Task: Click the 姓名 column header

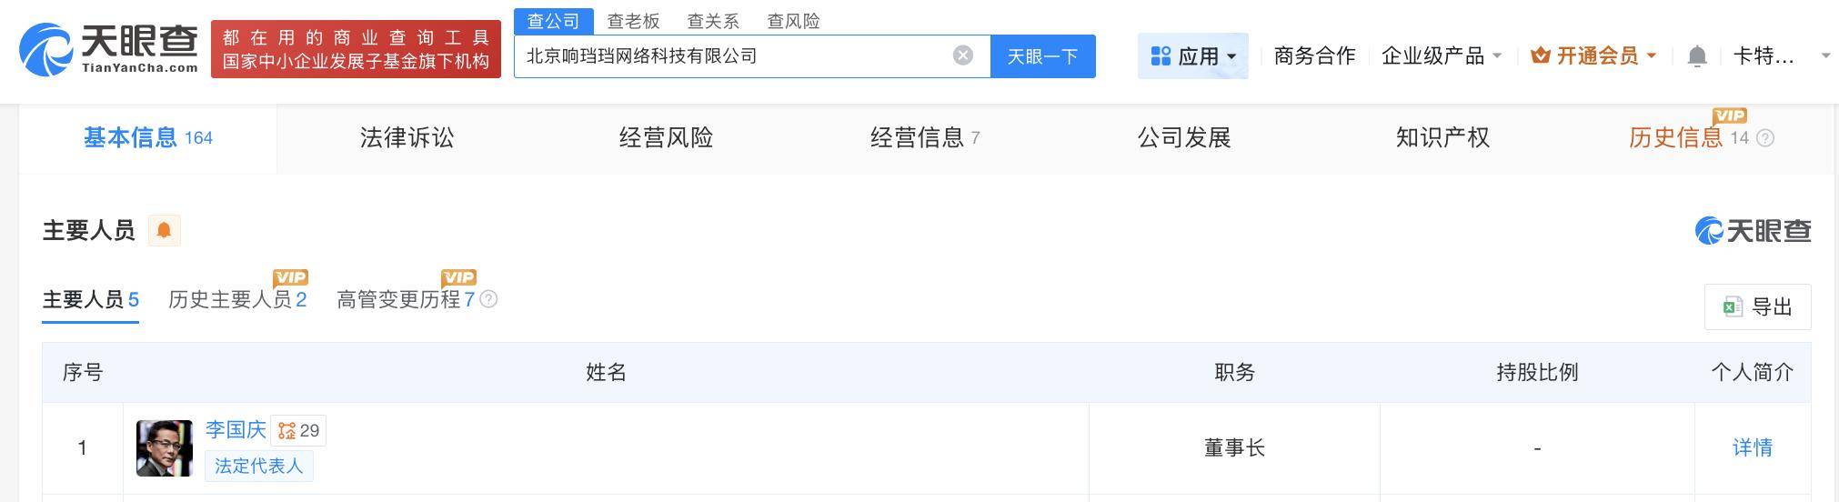Action: pyautogui.click(x=606, y=372)
